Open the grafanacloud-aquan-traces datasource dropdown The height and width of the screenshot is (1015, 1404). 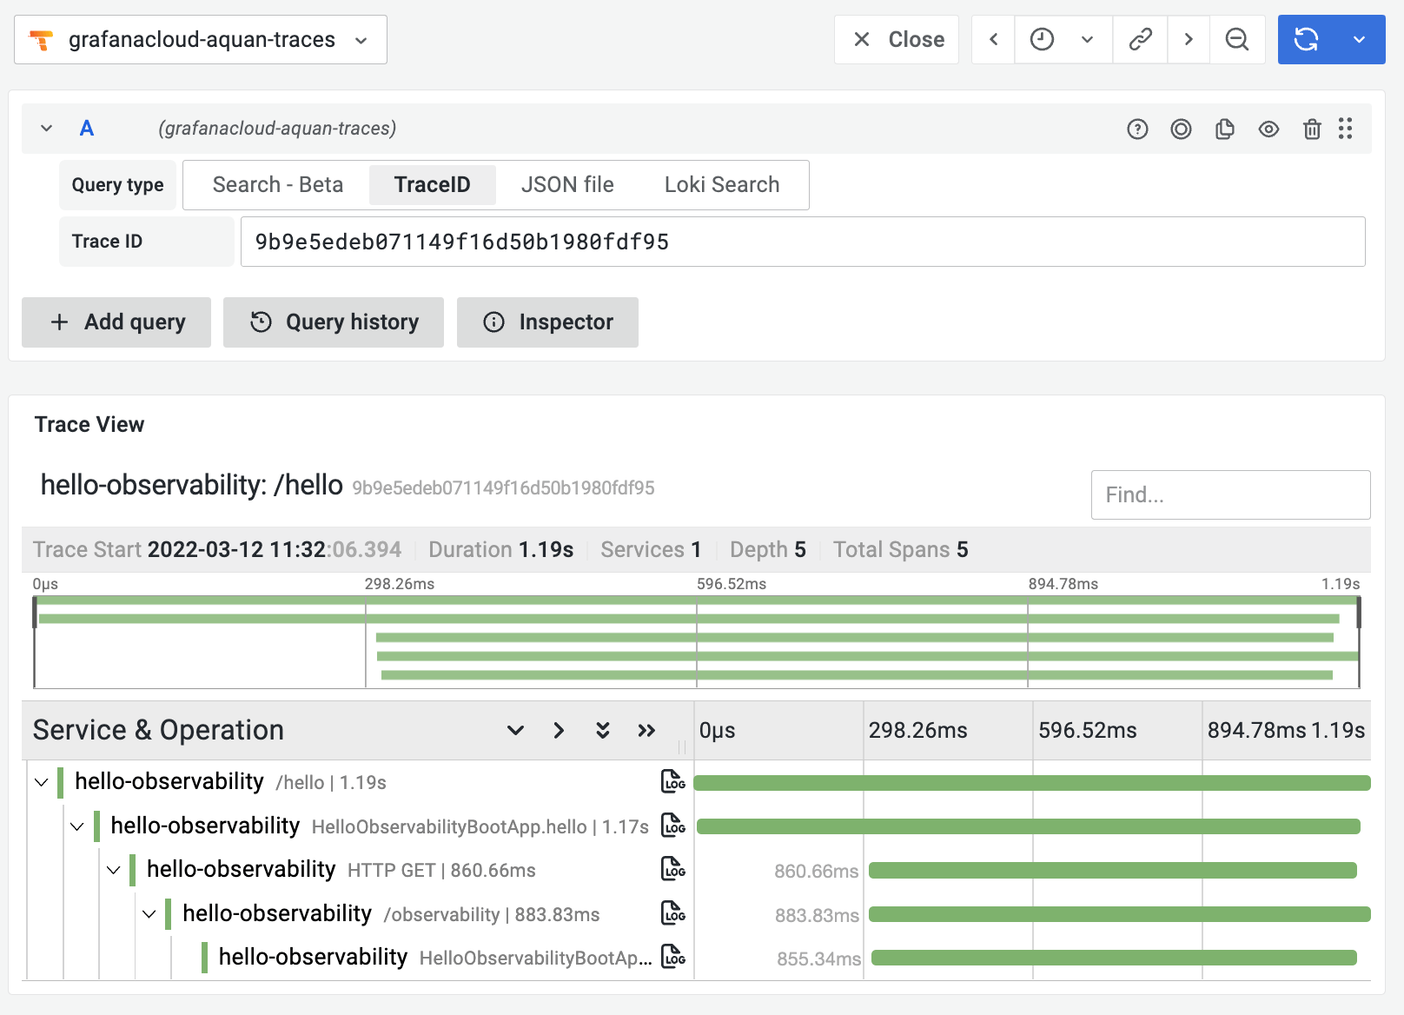(200, 39)
